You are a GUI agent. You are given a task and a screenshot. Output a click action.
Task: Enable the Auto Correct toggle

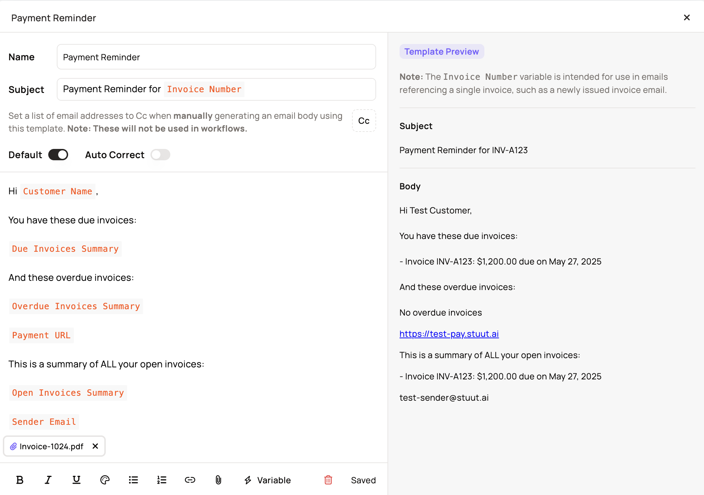pos(160,155)
